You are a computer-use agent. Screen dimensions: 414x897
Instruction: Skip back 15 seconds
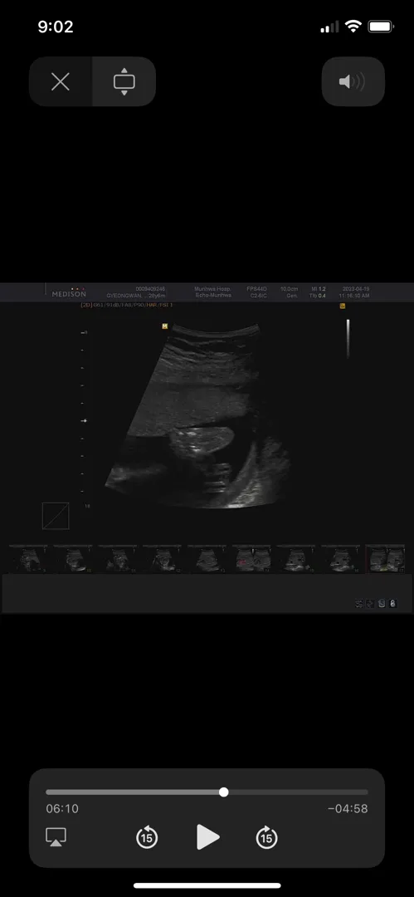click(147, 837)
